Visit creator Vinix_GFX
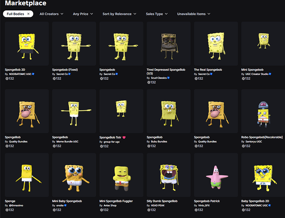 coord(204,205)
